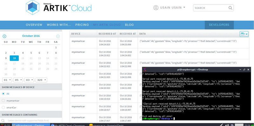The width and height of the screenshot is (254, 126).
Task: Select October 8 in the calendar
Action: click(x=56, y=53)
